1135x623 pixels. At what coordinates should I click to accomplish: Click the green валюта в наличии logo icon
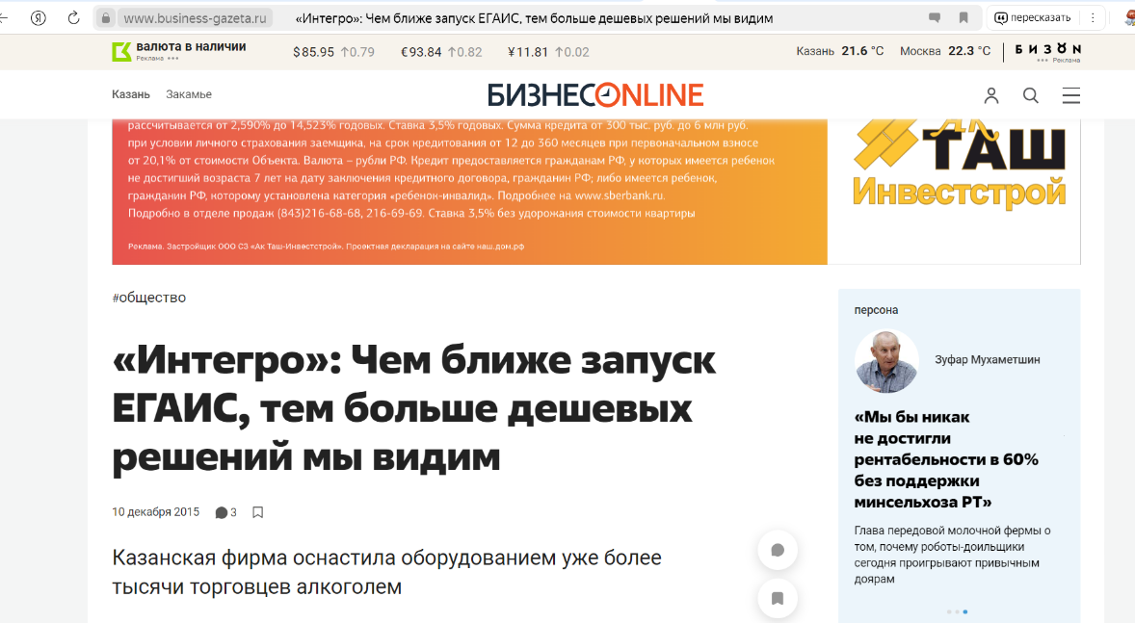pyautogui.click(x=121, y=51)
